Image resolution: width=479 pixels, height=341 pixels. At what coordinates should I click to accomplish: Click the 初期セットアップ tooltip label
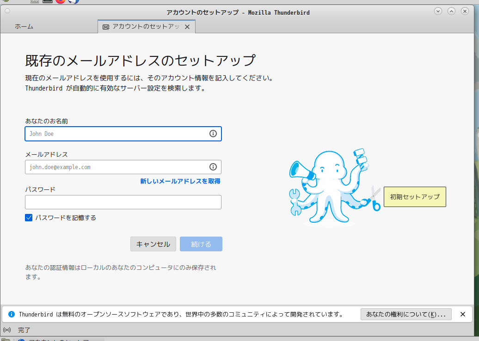point(415,197)
